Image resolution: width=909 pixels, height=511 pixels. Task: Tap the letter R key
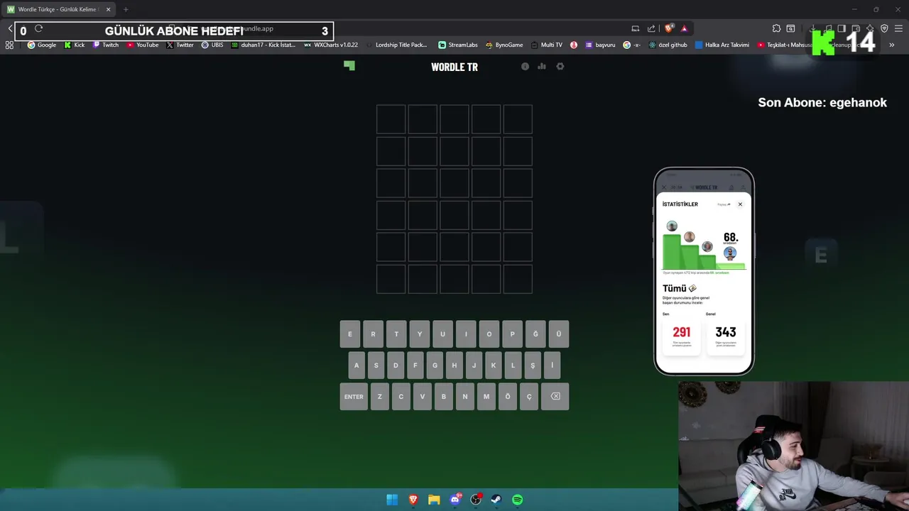coord(373,334)
